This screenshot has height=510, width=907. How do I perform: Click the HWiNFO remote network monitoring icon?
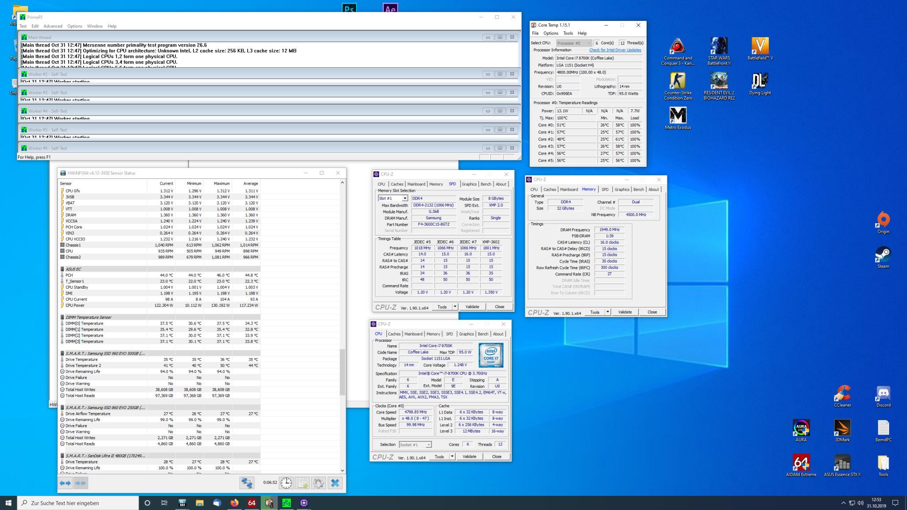[x=247, y=483]
